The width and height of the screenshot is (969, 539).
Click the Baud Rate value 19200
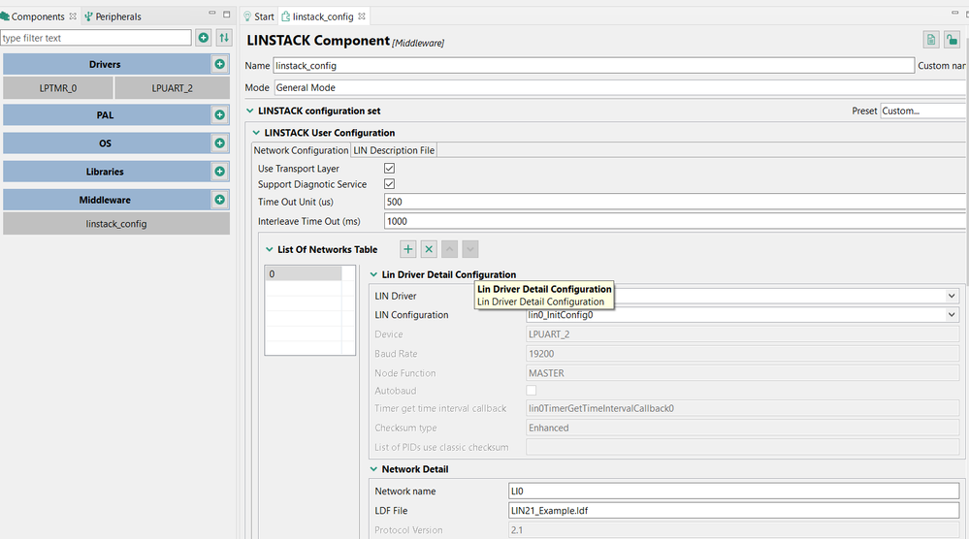(742, 354)
